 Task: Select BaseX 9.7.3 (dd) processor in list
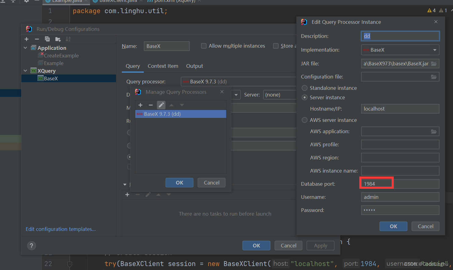tap(181, 114)
